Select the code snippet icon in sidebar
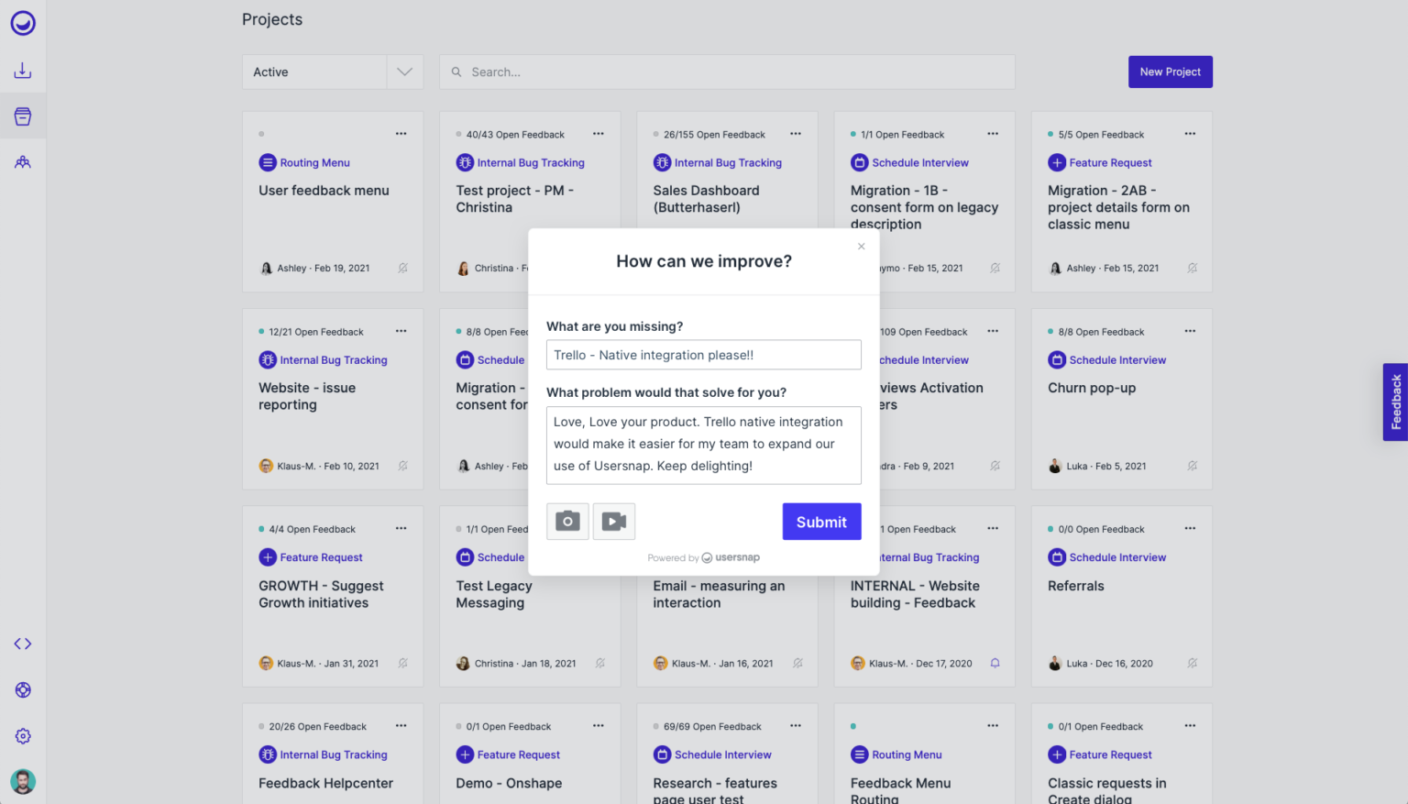This screenshot has height=804, width=1408. pos(23,644)
